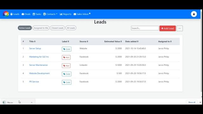Click the page vertical scrollbar
Viewport: 203px width, 114px height.
click(201, 52)
